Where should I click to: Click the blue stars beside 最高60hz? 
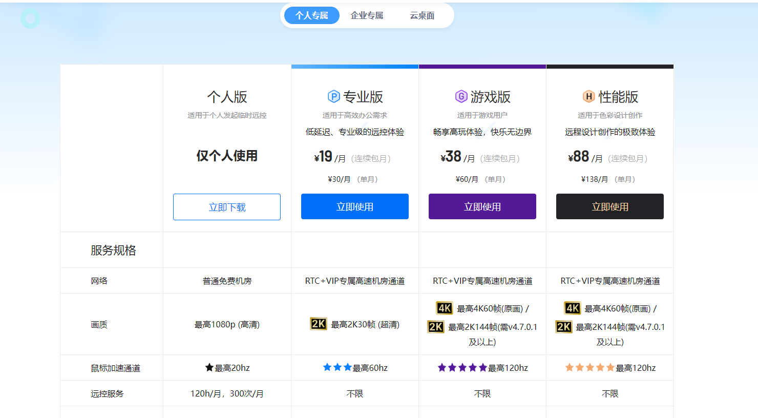338,367
